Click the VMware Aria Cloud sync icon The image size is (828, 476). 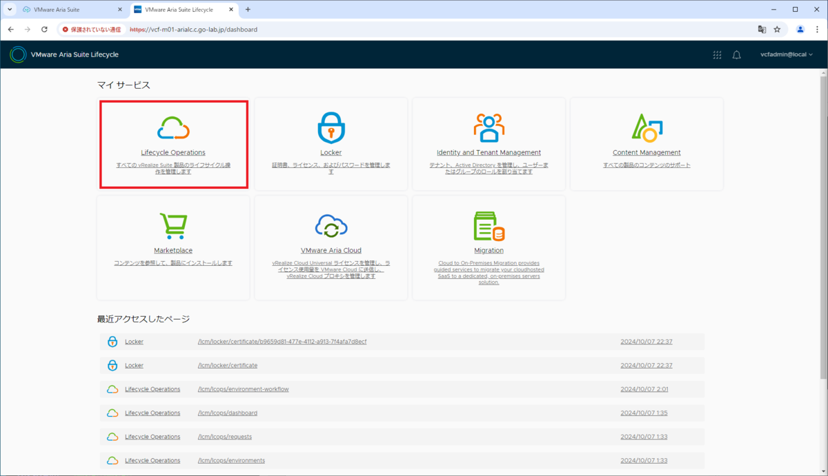coord(331,226)
